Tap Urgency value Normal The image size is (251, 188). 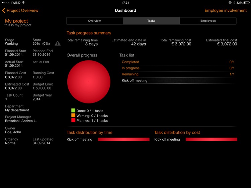point(11,143)
